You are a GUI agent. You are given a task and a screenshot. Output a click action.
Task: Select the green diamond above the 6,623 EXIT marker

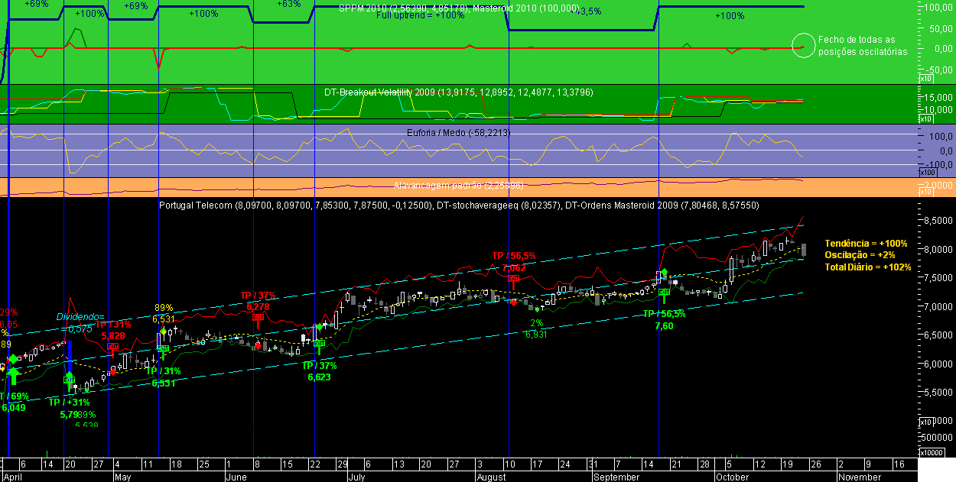point(319,327)
